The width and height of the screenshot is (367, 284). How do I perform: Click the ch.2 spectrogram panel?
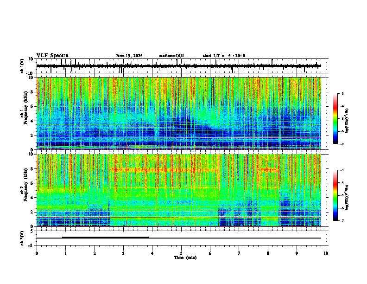(179, 190)
